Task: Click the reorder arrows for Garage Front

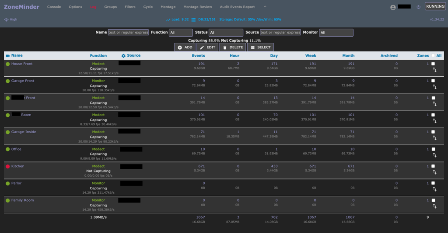Action: [434, 87]
